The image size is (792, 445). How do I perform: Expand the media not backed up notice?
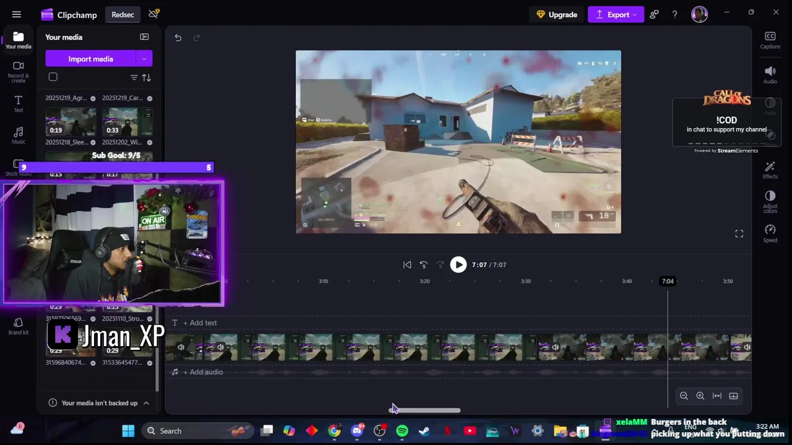click(x=146, y=403)
